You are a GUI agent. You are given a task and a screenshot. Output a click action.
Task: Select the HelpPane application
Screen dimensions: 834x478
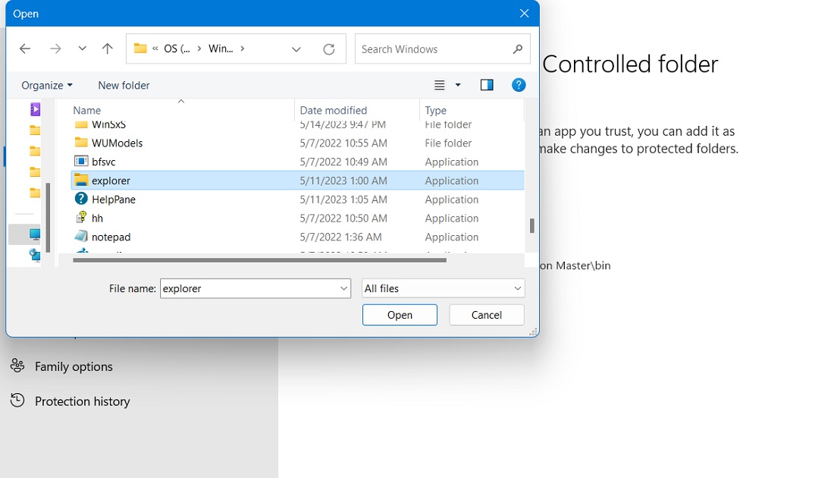[x=115, y=199]
